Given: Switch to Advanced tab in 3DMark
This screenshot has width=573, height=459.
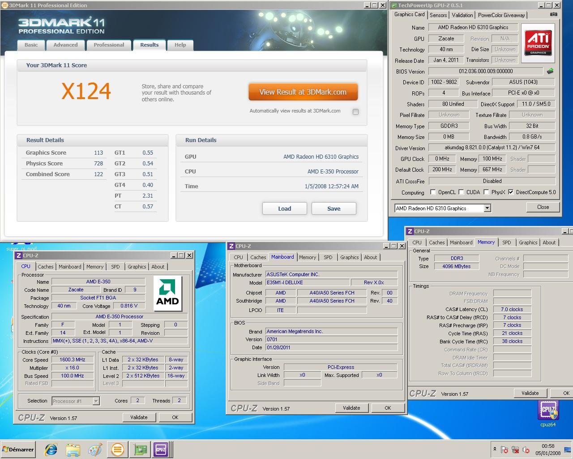Looking at the screenshot, I should click(x=66, y=45).
